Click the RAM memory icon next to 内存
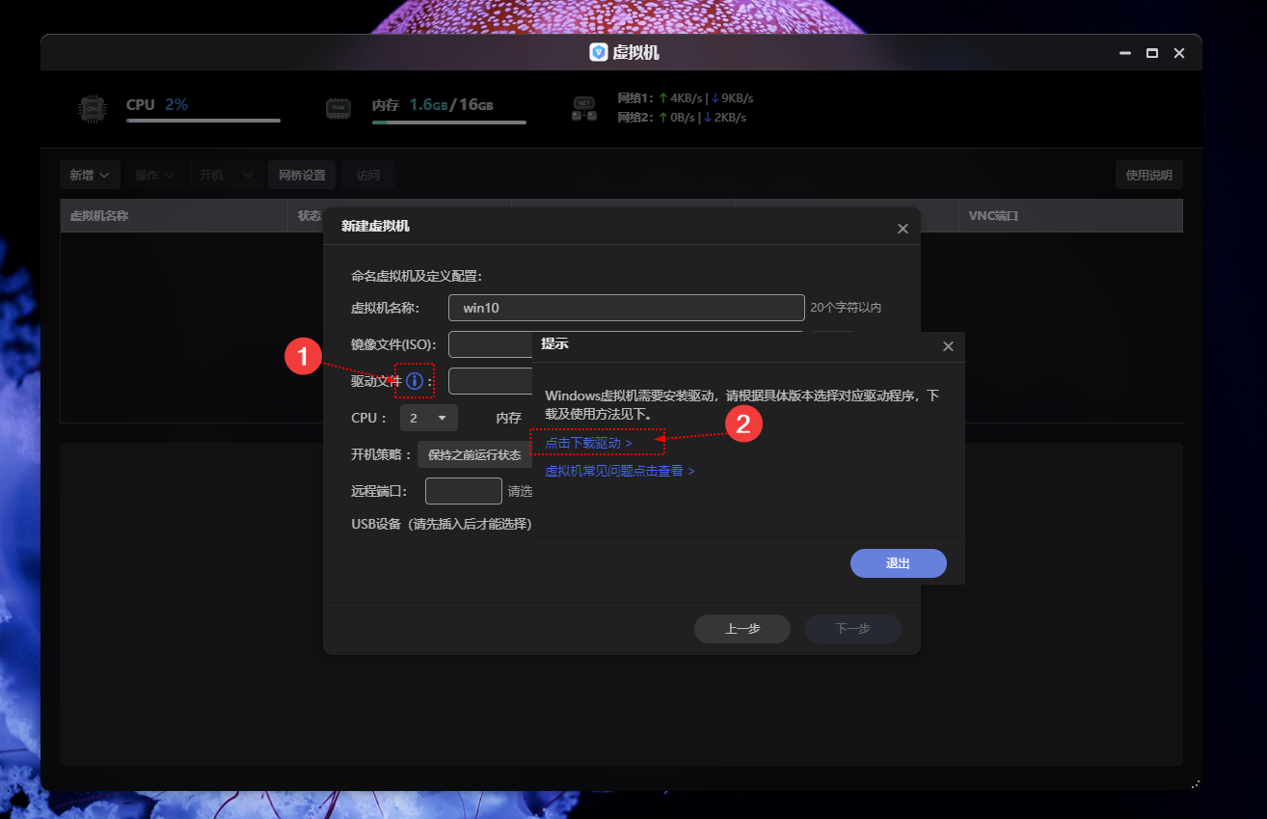 (338, 108)
